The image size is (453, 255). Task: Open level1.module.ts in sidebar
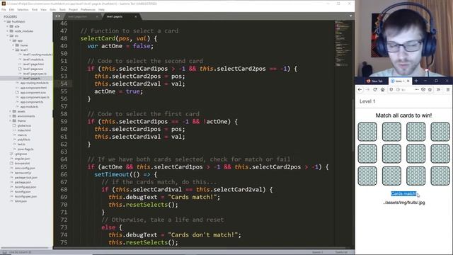[33, 59]
